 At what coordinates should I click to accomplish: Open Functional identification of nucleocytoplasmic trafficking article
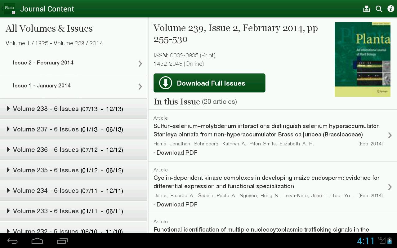coord(261,229)
